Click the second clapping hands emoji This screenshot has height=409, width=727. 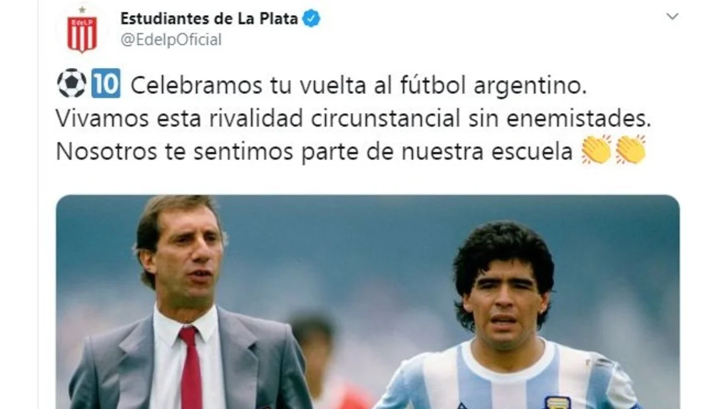pyautogui.click(x=631, y=149)
